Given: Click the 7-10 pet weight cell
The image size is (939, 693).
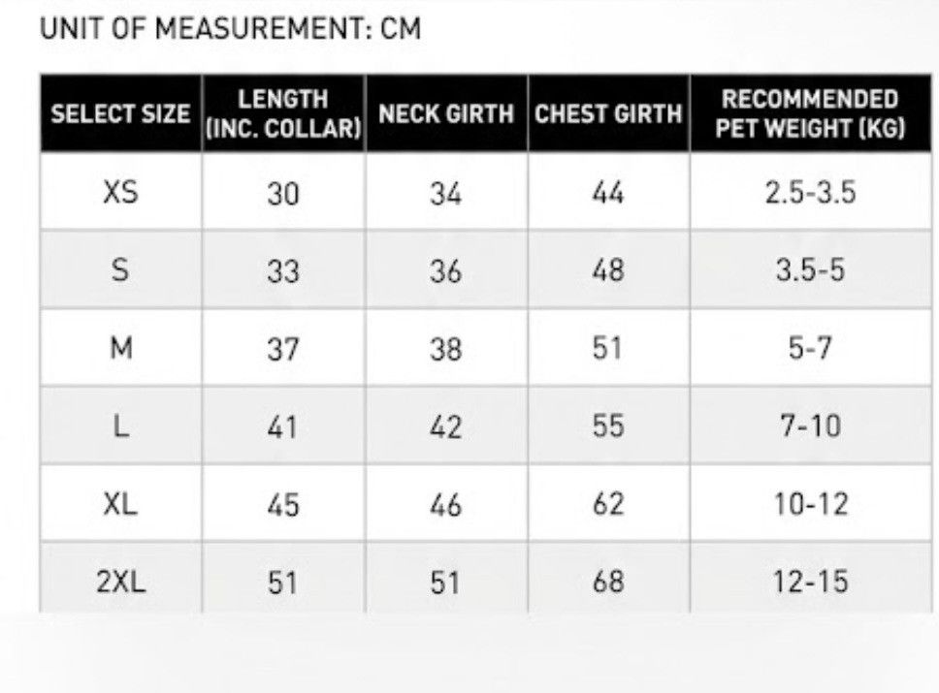Looking at the screenshot, I should pos(810,426).
